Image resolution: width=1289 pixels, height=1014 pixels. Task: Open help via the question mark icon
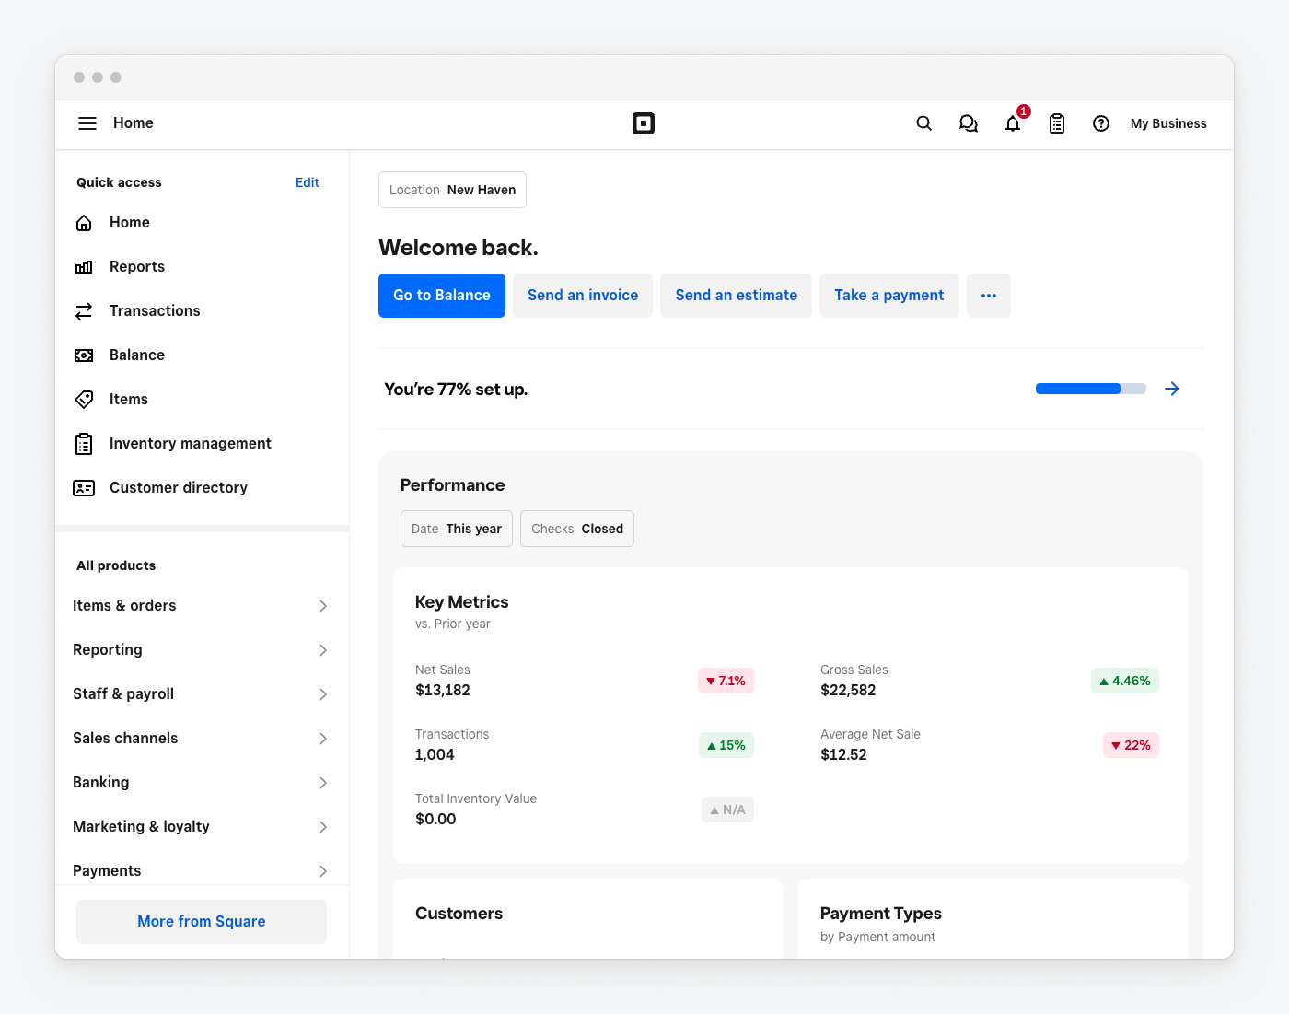(x=1100, y=122)
